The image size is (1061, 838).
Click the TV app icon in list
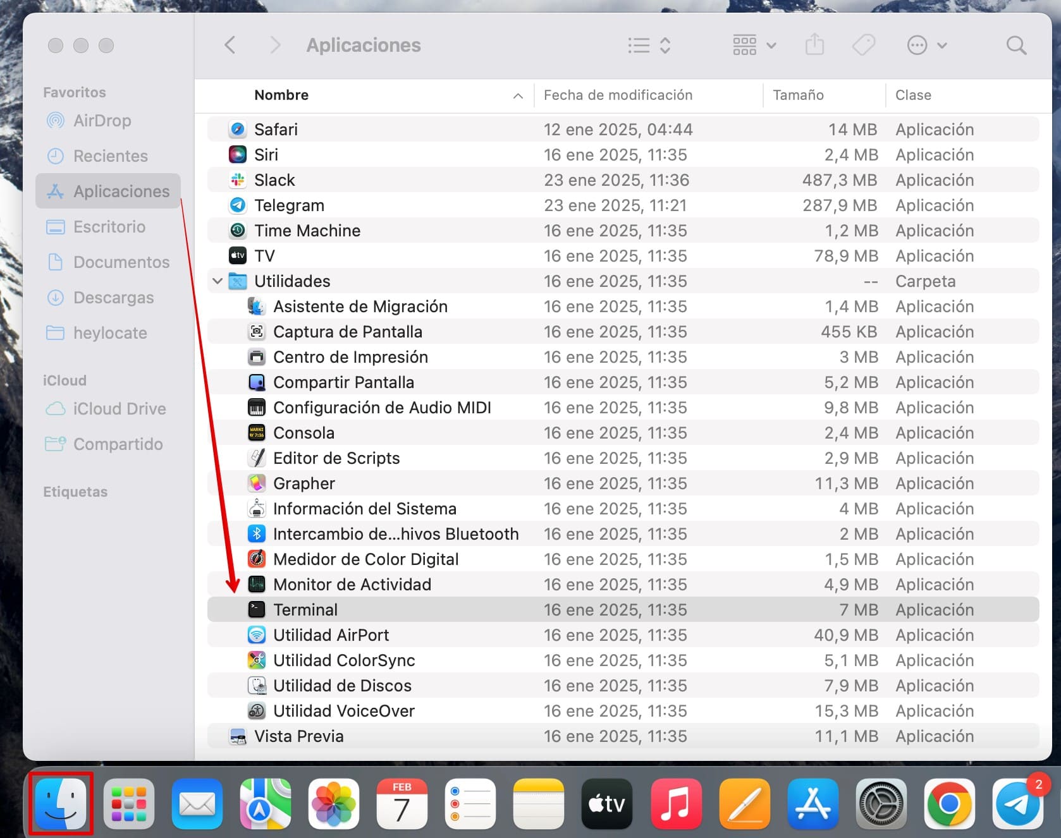238,256
